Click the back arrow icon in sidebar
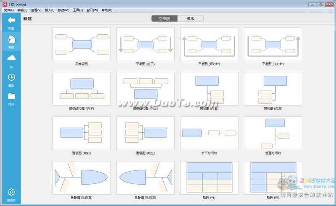The image size is (336, 206). click(x=11, y=20)
